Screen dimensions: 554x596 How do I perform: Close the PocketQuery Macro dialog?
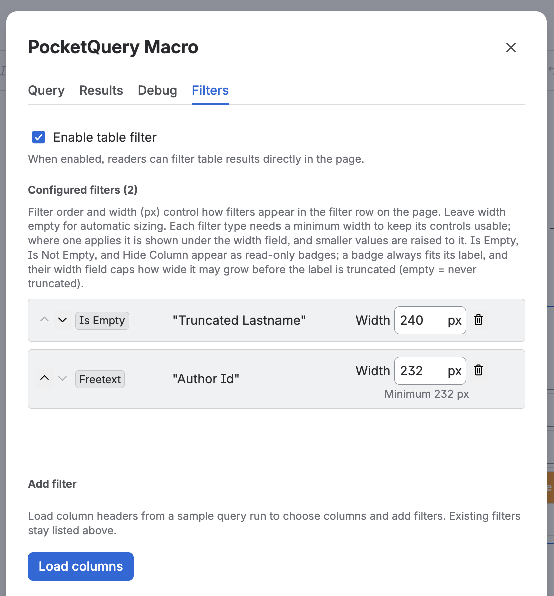pyautogui.click(x=511, y=47)
